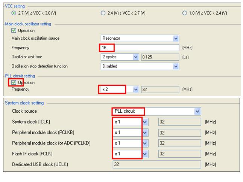243x182 pixels.
Task: Click the main clock Frequency input field
Action: [140, 48]
